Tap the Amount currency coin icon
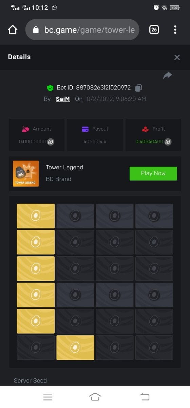Image resolution: width=190 pixels, height=408 pixels. click(x=51, y=141)
